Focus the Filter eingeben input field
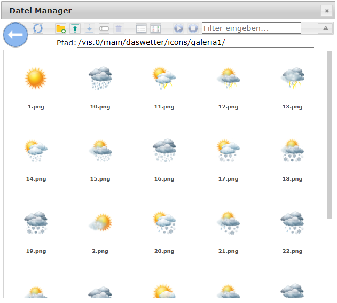 (x=251, y=28)
